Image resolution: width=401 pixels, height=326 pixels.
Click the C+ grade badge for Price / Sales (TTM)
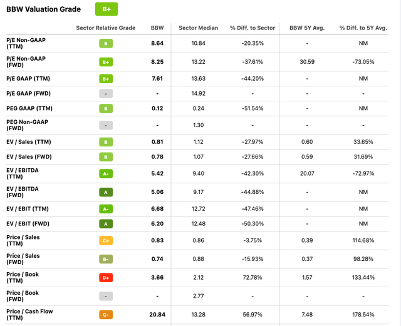pos(106,241)
